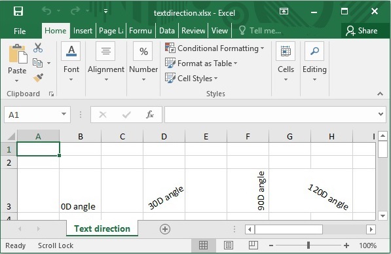The width and height of the screenshot is (391, 254).
Task: Switch to Page Layout view icon
Action: coord(229,245)
